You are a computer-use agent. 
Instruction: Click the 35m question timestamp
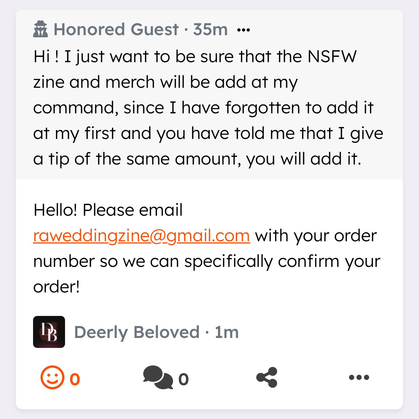click(210, 29)
